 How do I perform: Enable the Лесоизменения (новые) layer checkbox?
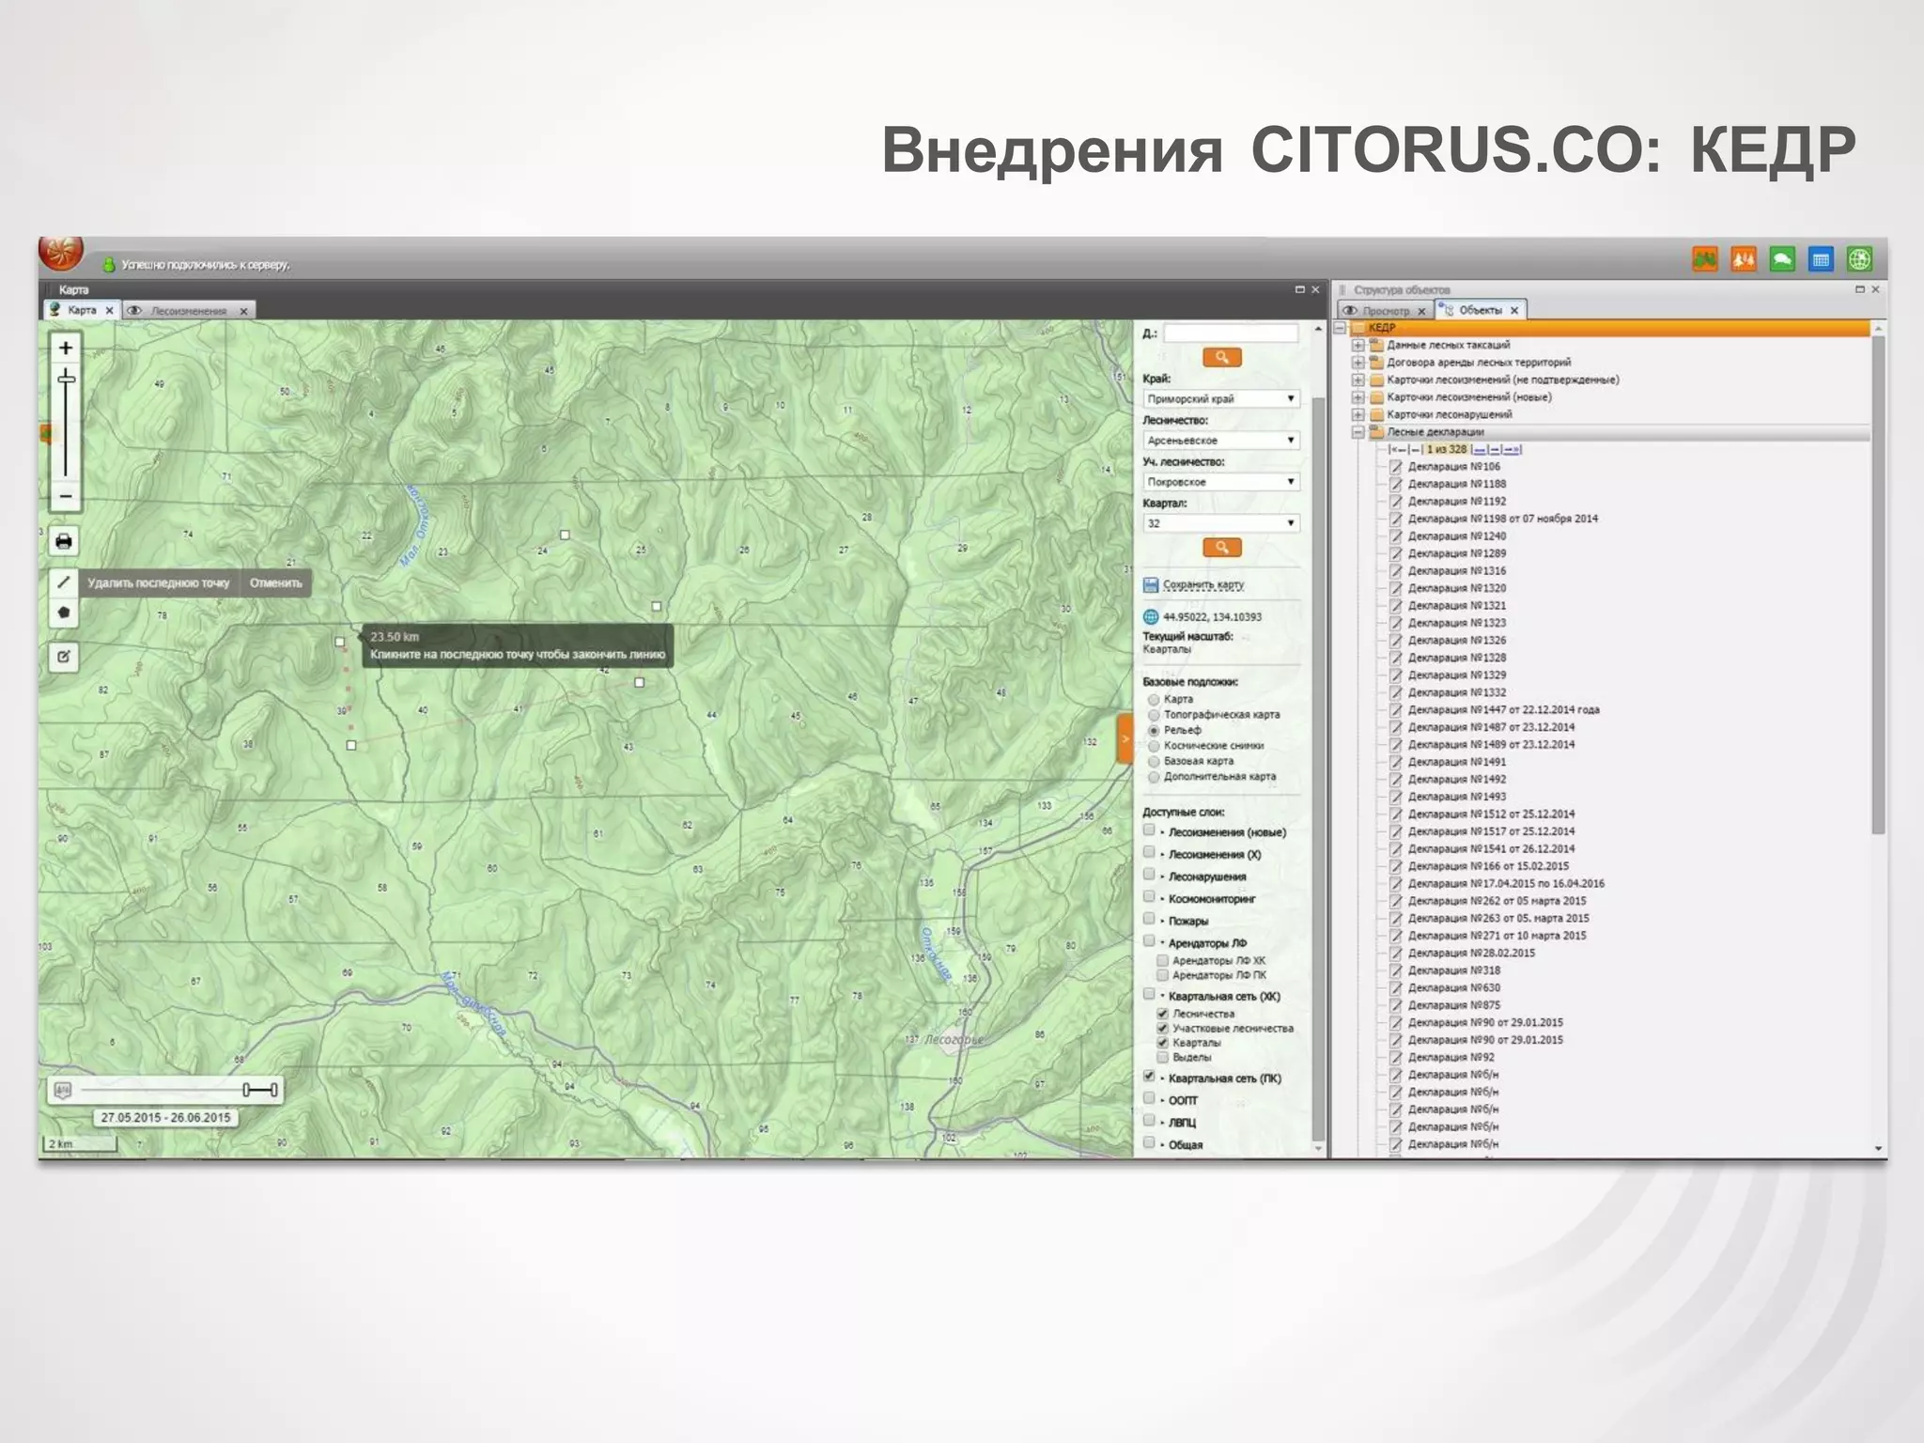point(1149,830)
